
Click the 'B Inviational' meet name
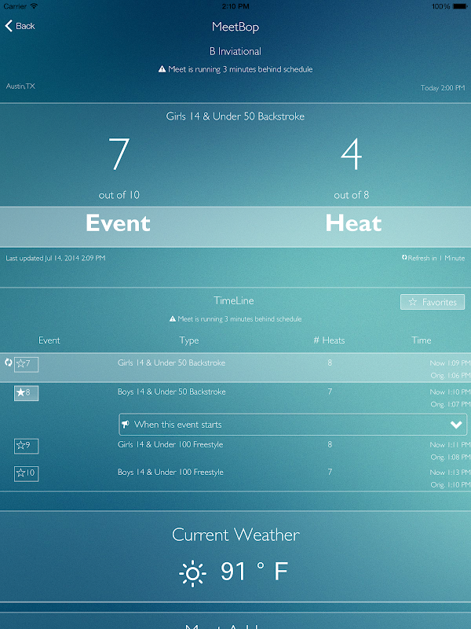click(235, 51)
